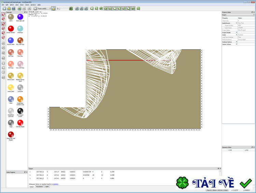256x193 pixels.
Task: Toggle the SNAP mode in status bar
Action: tap(225, 190)
